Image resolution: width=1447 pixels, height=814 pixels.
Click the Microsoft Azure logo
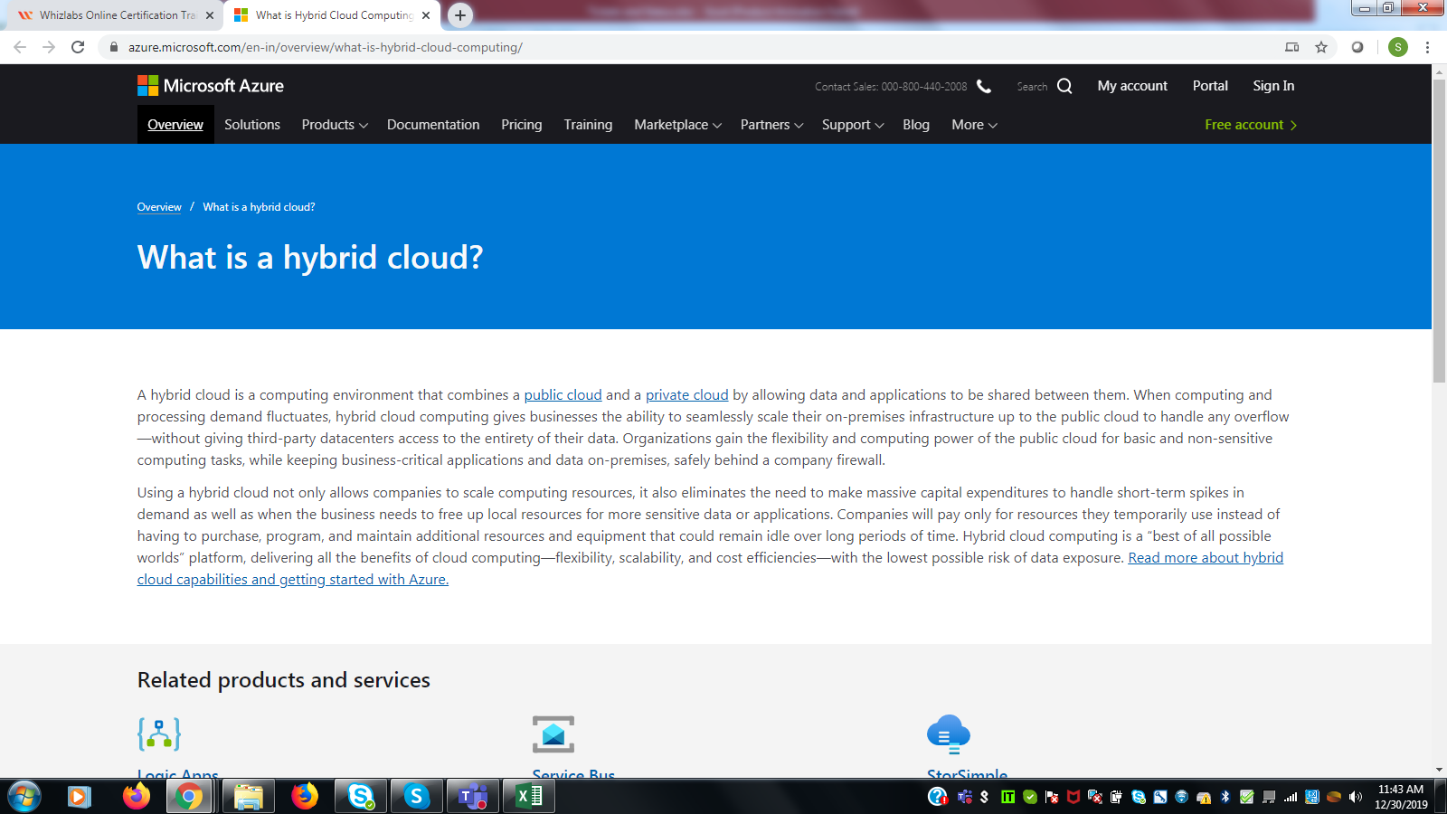click(x=211, y=86)
